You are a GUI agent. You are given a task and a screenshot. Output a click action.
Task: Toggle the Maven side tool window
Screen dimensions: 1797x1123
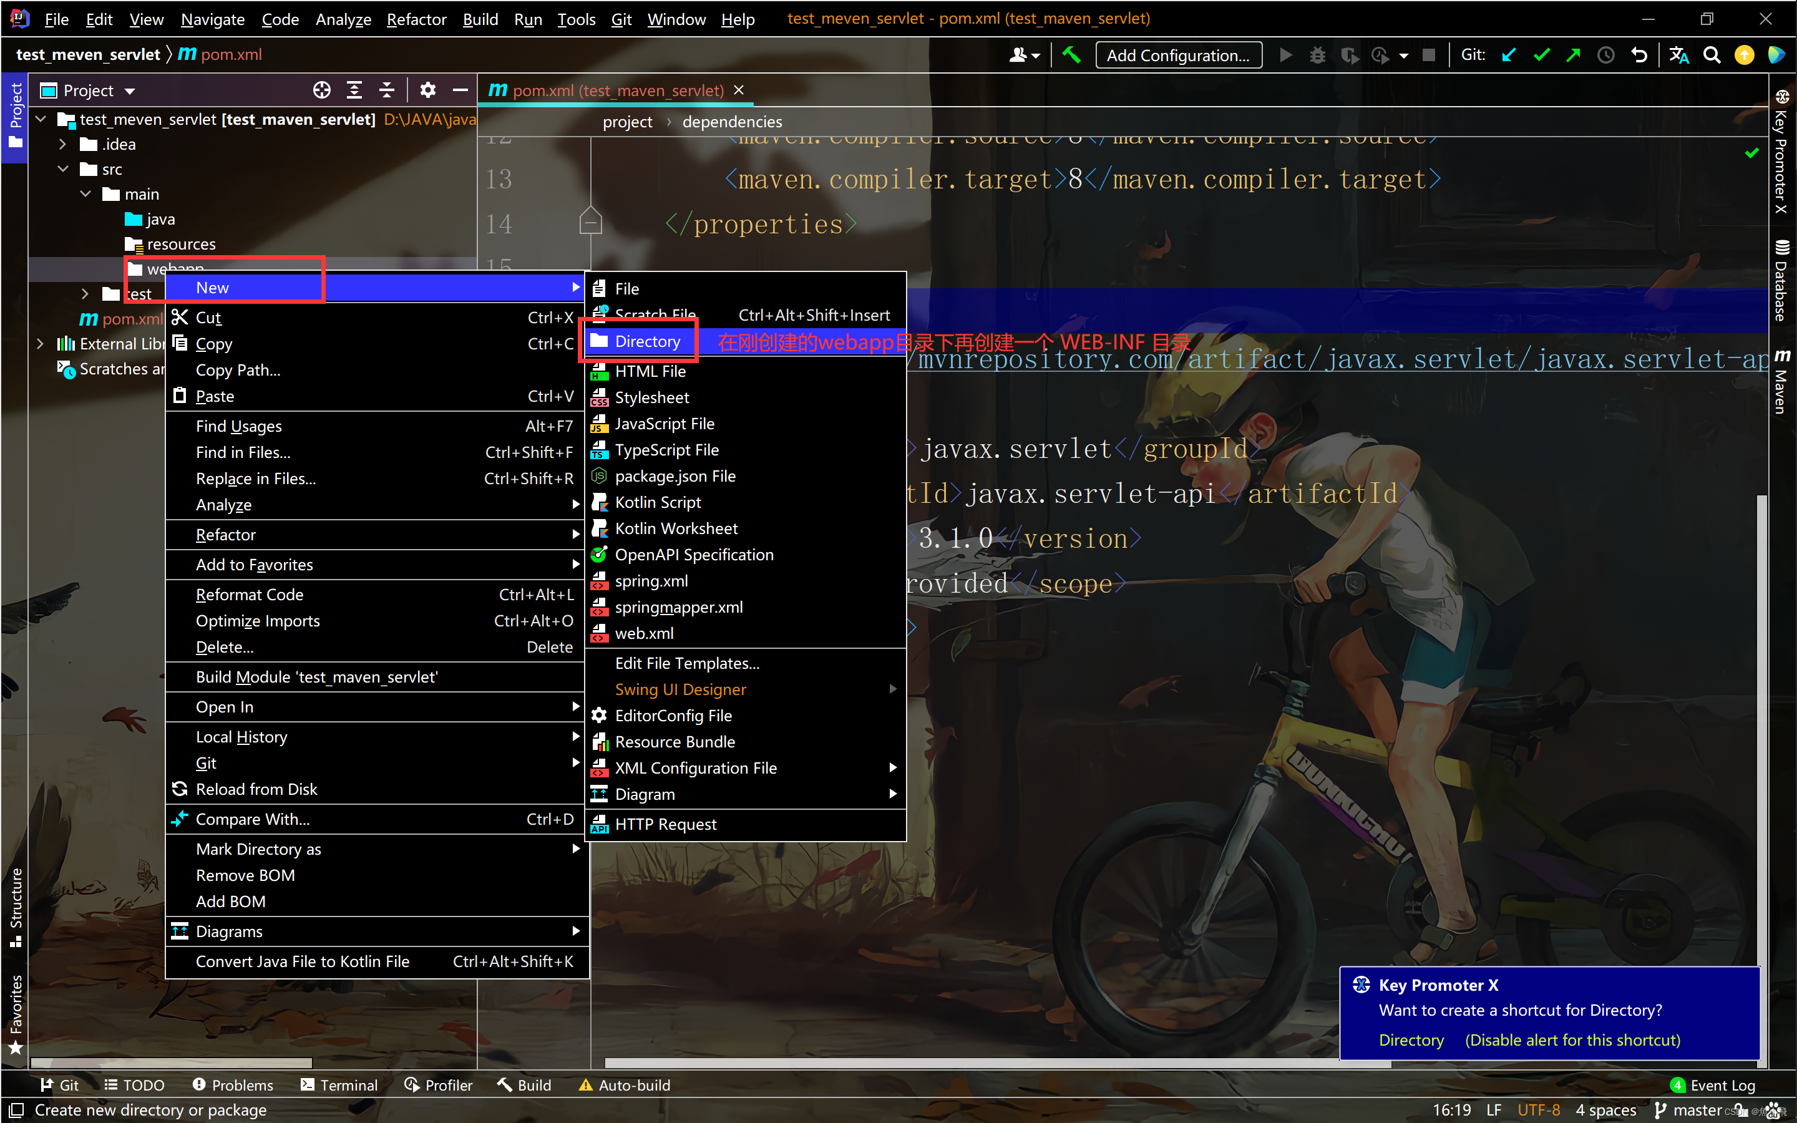(1781, 381)
